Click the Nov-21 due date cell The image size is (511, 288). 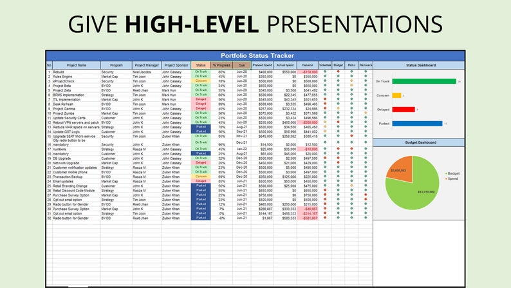[x=241, y=137]
